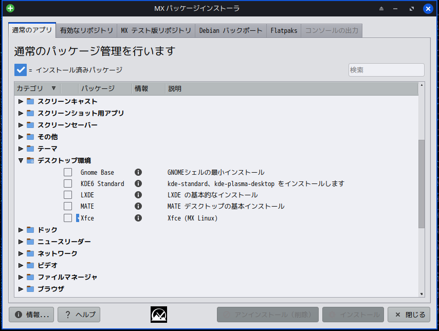This screenshot has width=439, height=331.
Task: Tick the Gnome Base checkbox
Action: (x=68, y=172)
